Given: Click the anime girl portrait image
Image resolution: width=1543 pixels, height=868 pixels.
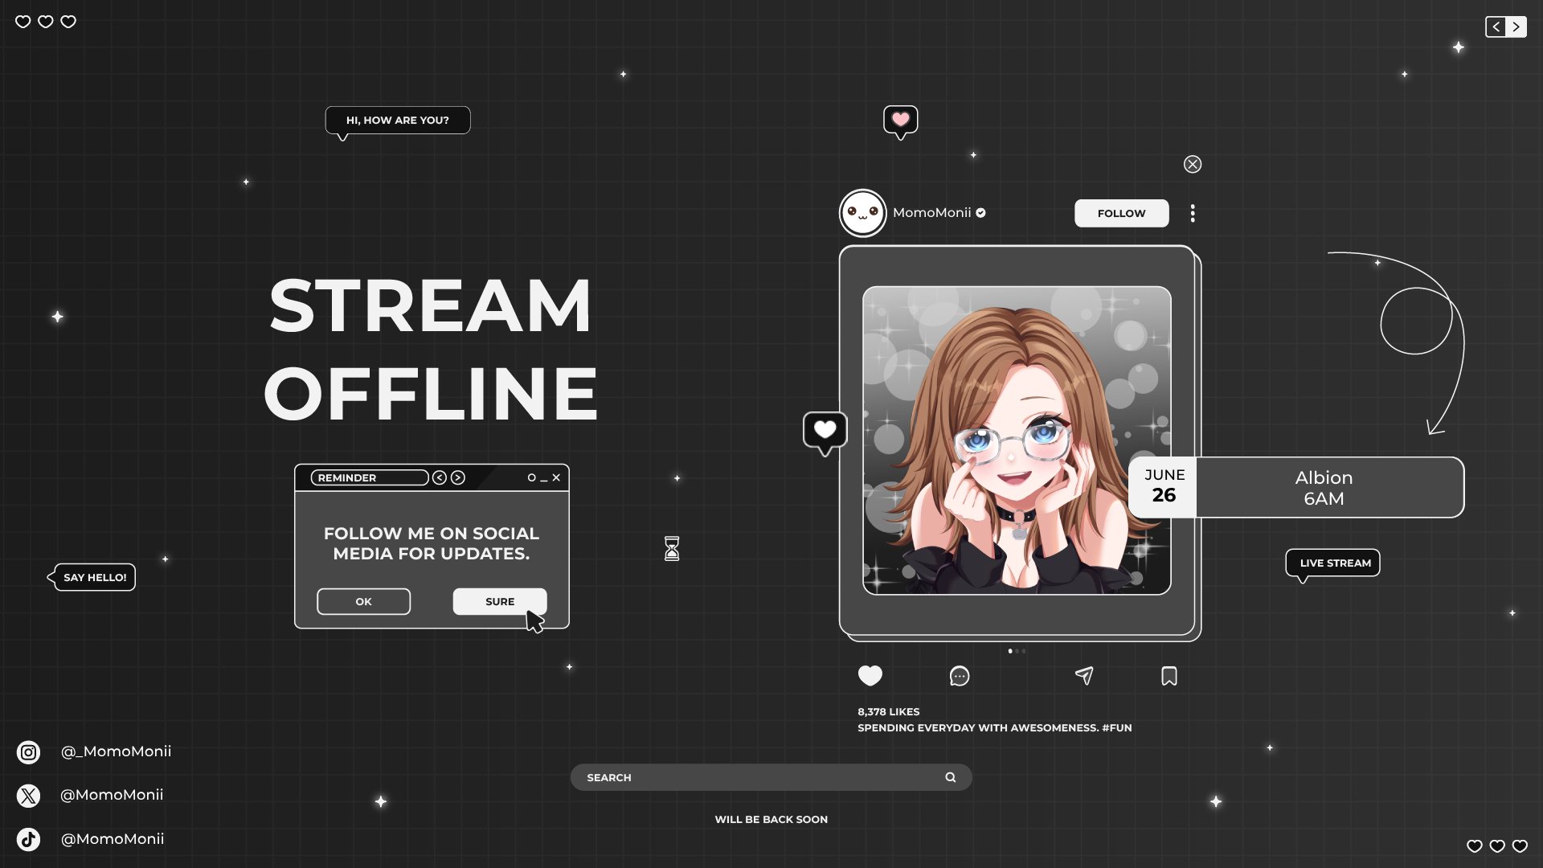Looking at the screenshot, I should (x=1017, y=440).
